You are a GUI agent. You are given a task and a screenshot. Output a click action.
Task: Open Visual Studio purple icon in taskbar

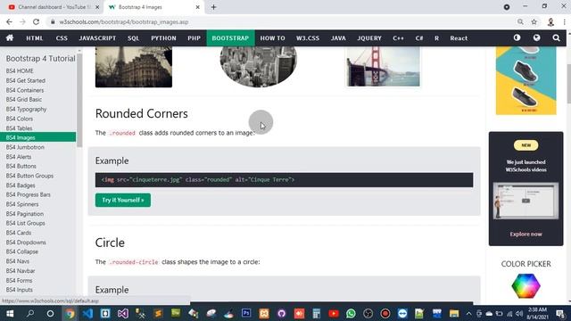coord(123,313)
